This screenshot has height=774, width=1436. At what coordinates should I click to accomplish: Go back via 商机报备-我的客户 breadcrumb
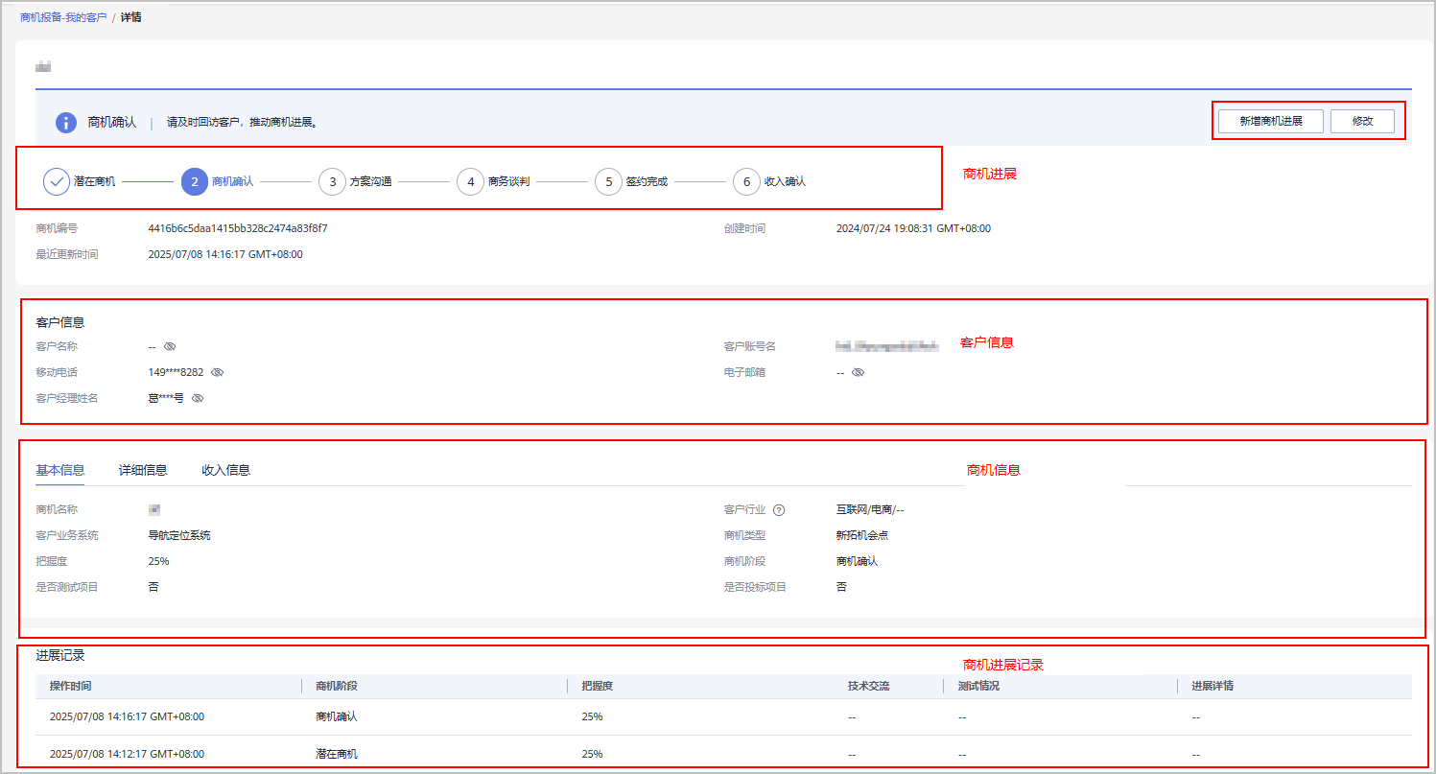[63, 17]
